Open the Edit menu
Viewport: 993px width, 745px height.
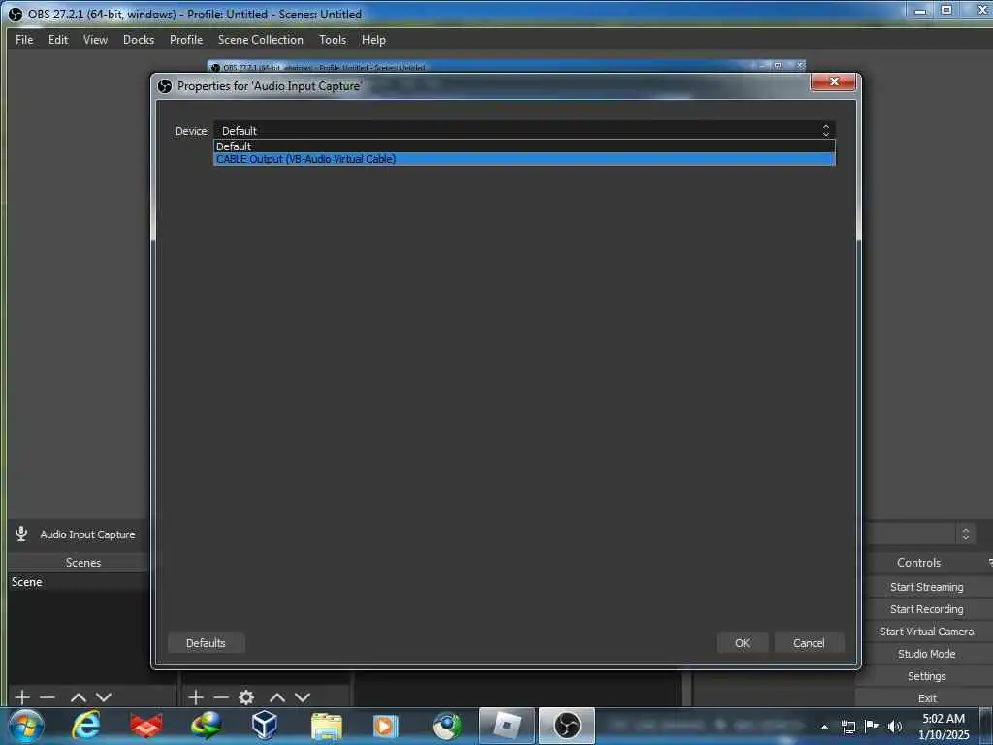click(58, 40)
